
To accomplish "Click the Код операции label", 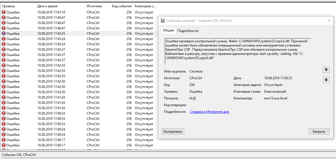I will pyautogui.click(x=175, y=105).
